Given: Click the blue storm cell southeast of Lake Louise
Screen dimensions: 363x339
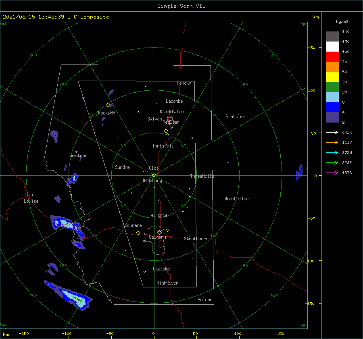Looking at the screenshot, I should (68, 226).
